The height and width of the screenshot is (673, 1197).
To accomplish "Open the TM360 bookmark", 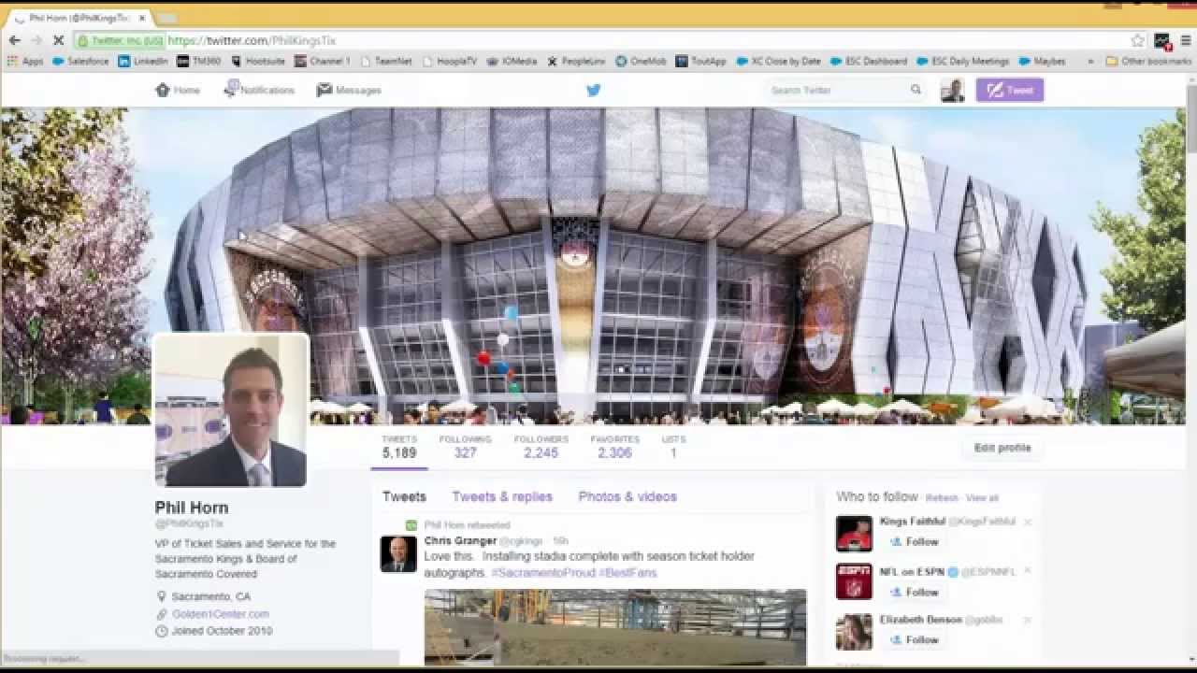I will pyautogui.click(x=199, y=62).
